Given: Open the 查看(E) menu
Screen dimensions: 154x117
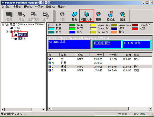Looking at the screenshot, I should [17, 7].
